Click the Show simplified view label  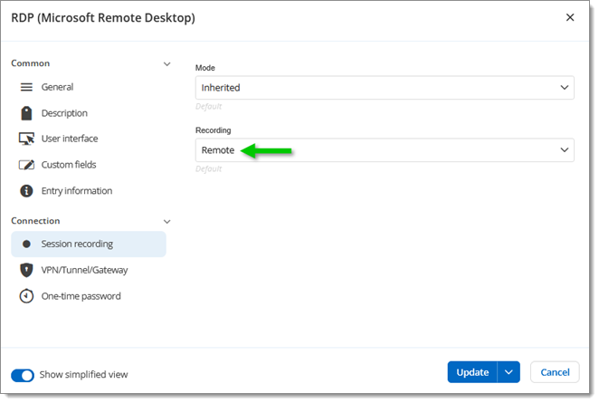click(83, 375)
